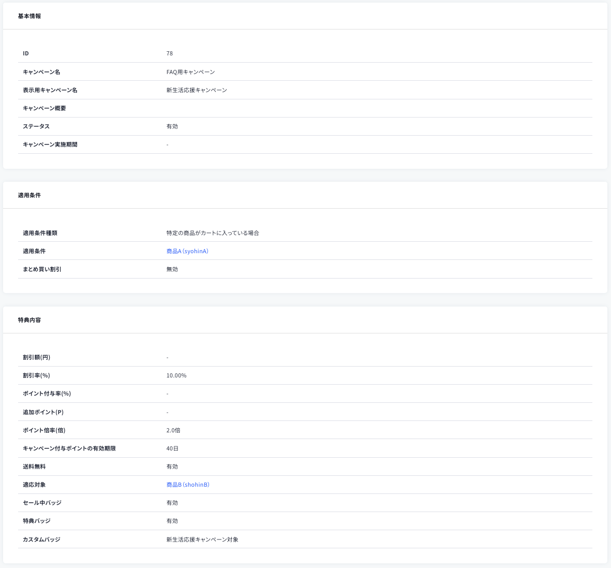The image size is (611, 568).
Task: Click the キャンペーン概要 label
Action: tap(44, 108)
